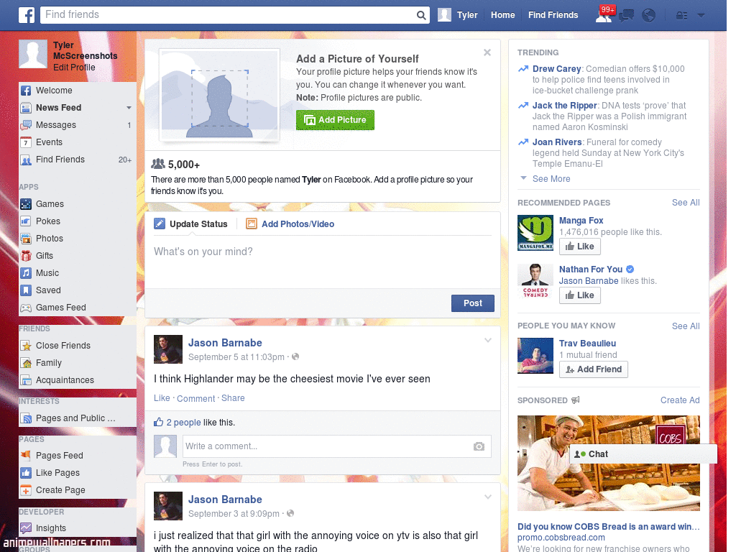This screenshot has height=552, width=736.
Task: Select Update Status tab
Action: pos(191,224)
